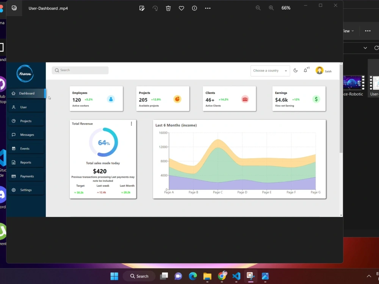
Task: Go to Projects in sidebar
Action: (x=27, y=121)
